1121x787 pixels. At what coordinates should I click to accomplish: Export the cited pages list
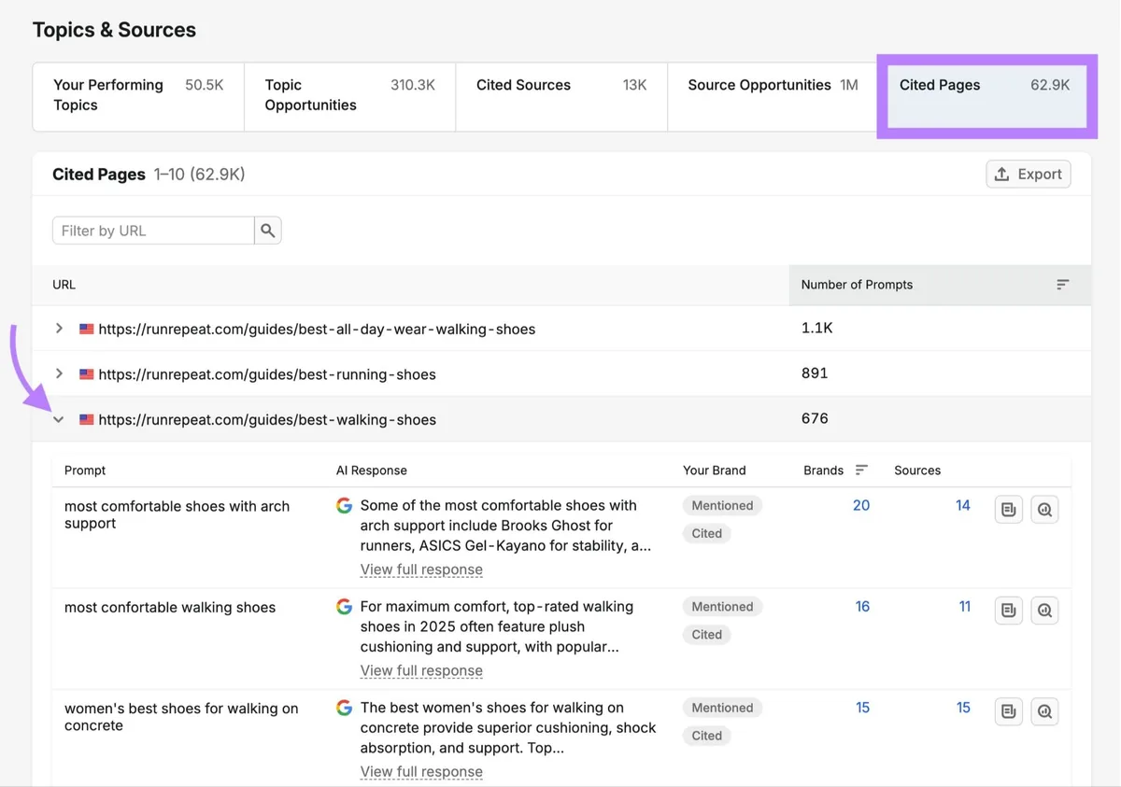1029,175
